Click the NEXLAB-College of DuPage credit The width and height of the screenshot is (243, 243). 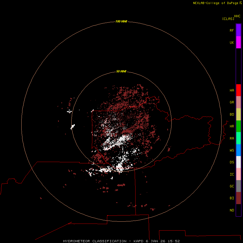215,3
